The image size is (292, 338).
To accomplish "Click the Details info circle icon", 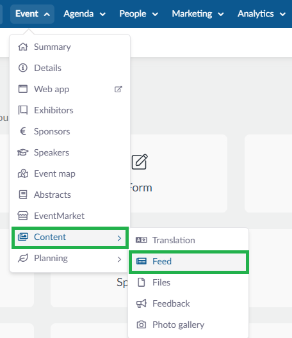I will 23,68.
